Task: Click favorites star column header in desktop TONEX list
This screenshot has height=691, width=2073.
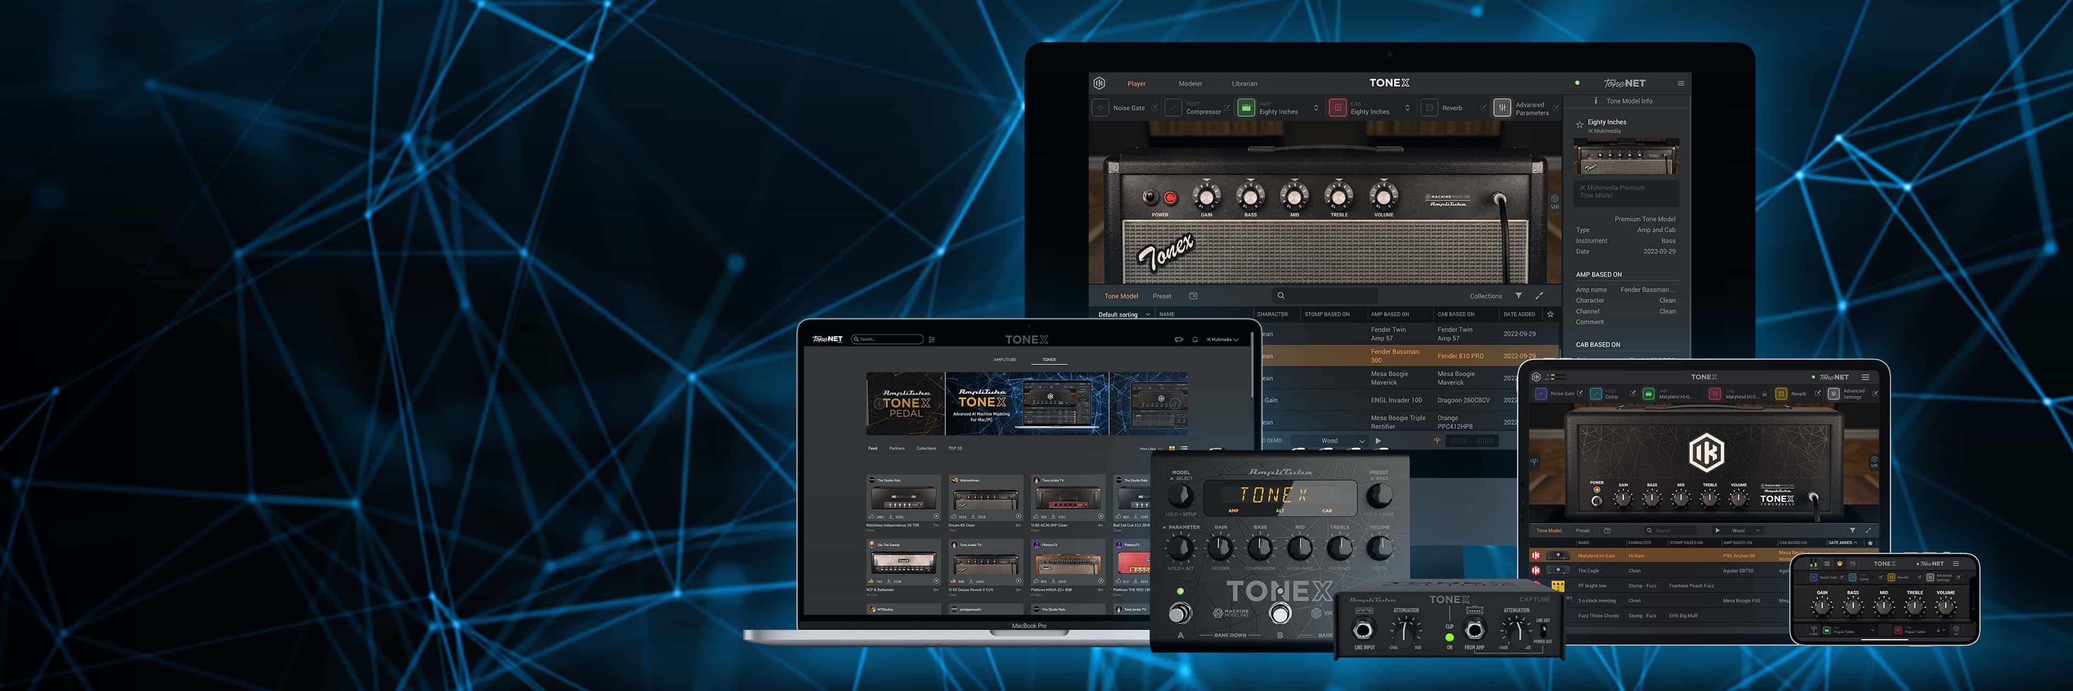Action: (x=1550, y=314)
